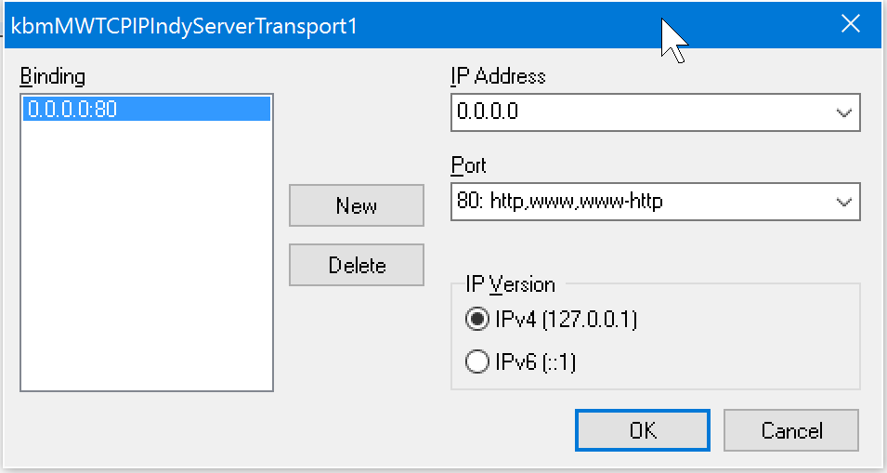Cancel the binding dialog
The height and width of the screenshot is (473, 887).
pyautogui.click(x=791, y=430)
